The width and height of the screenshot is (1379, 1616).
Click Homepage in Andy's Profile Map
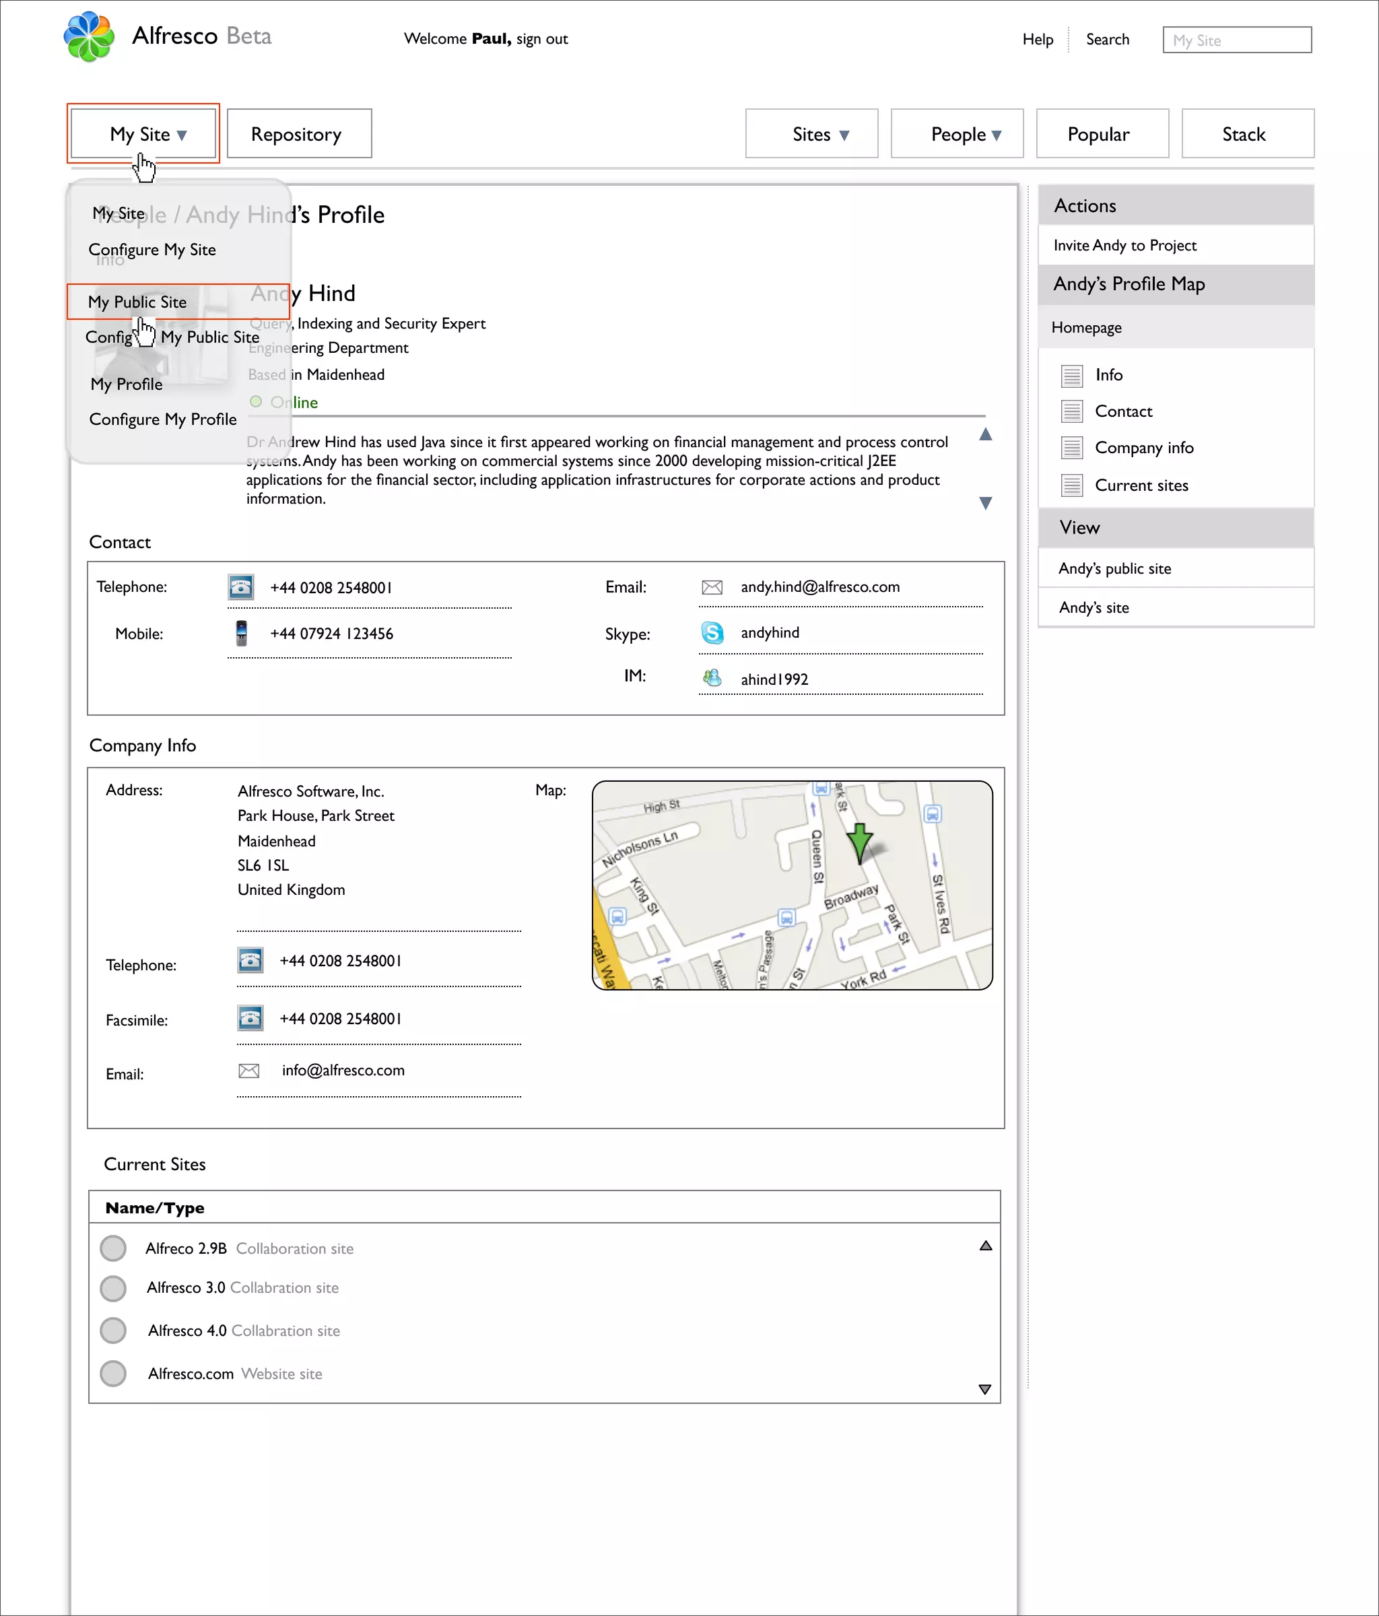pos(1087,327)
